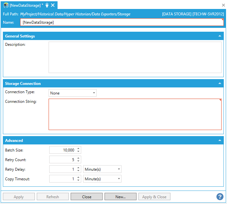Collapse the General Settings section

click(x=220, y=36)
